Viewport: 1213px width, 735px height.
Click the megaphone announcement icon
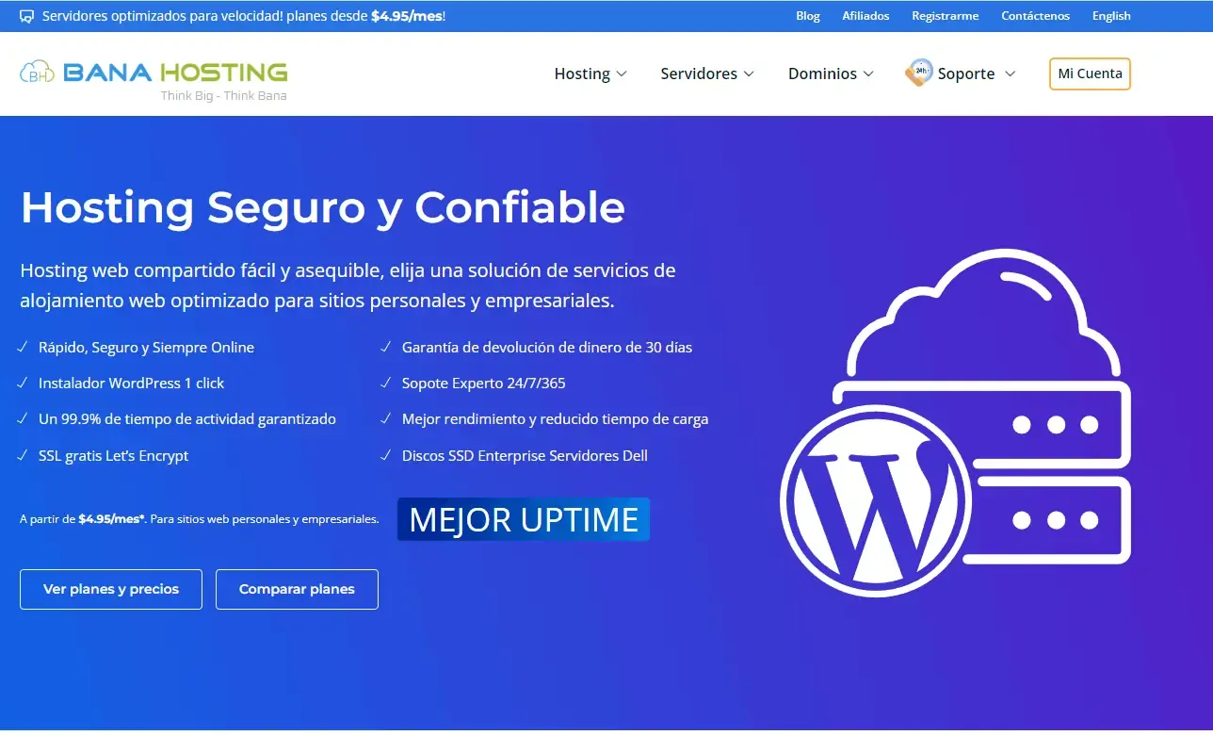pos(26,15)
